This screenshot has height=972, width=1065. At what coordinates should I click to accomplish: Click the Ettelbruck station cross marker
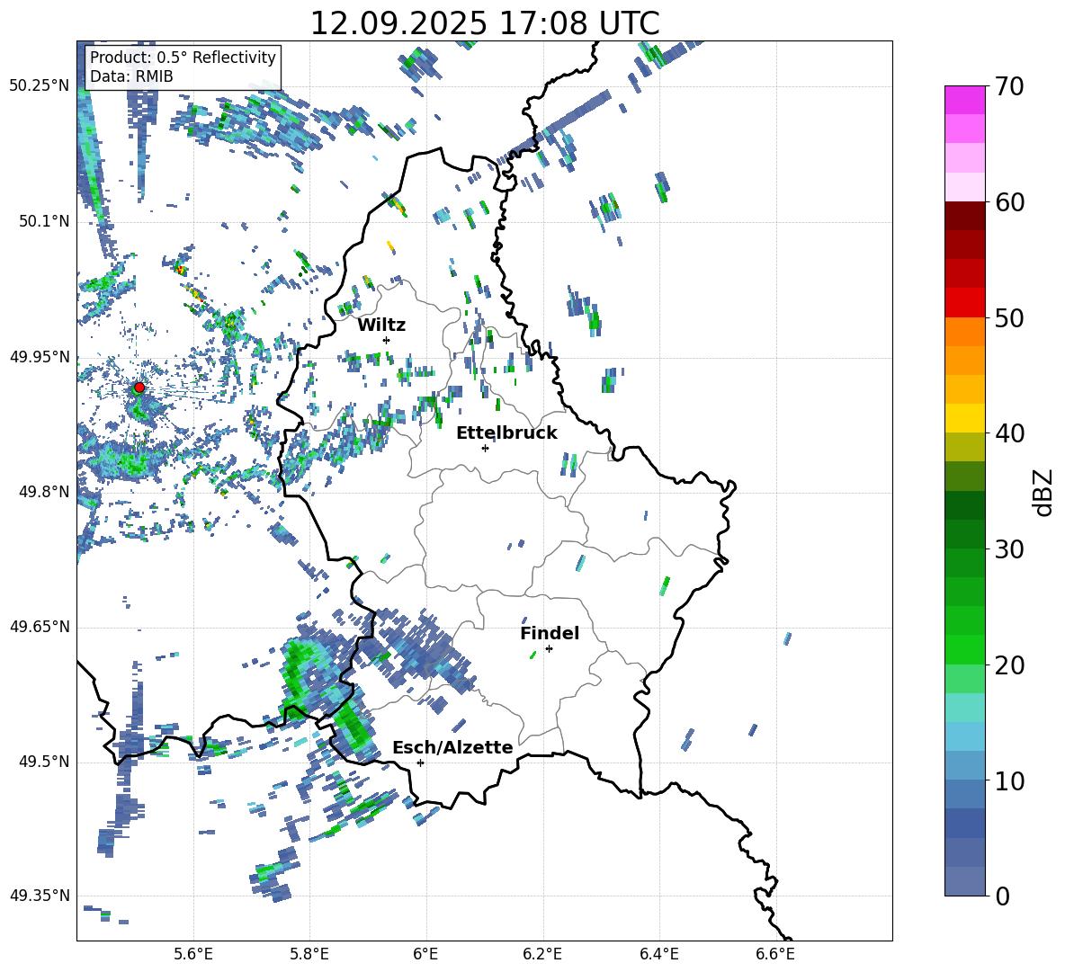pyautogui.click(x=485, y=448)
